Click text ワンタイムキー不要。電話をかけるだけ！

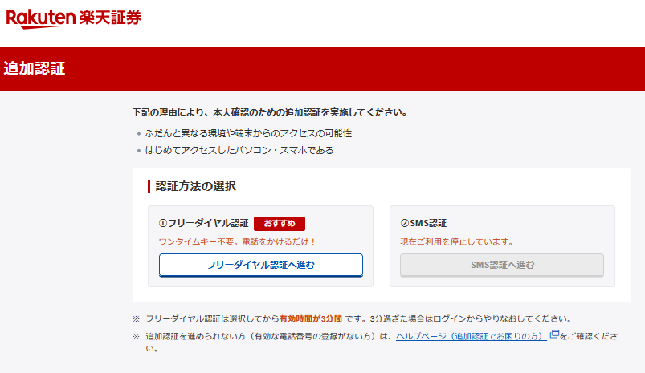click(x=237, y=241)
